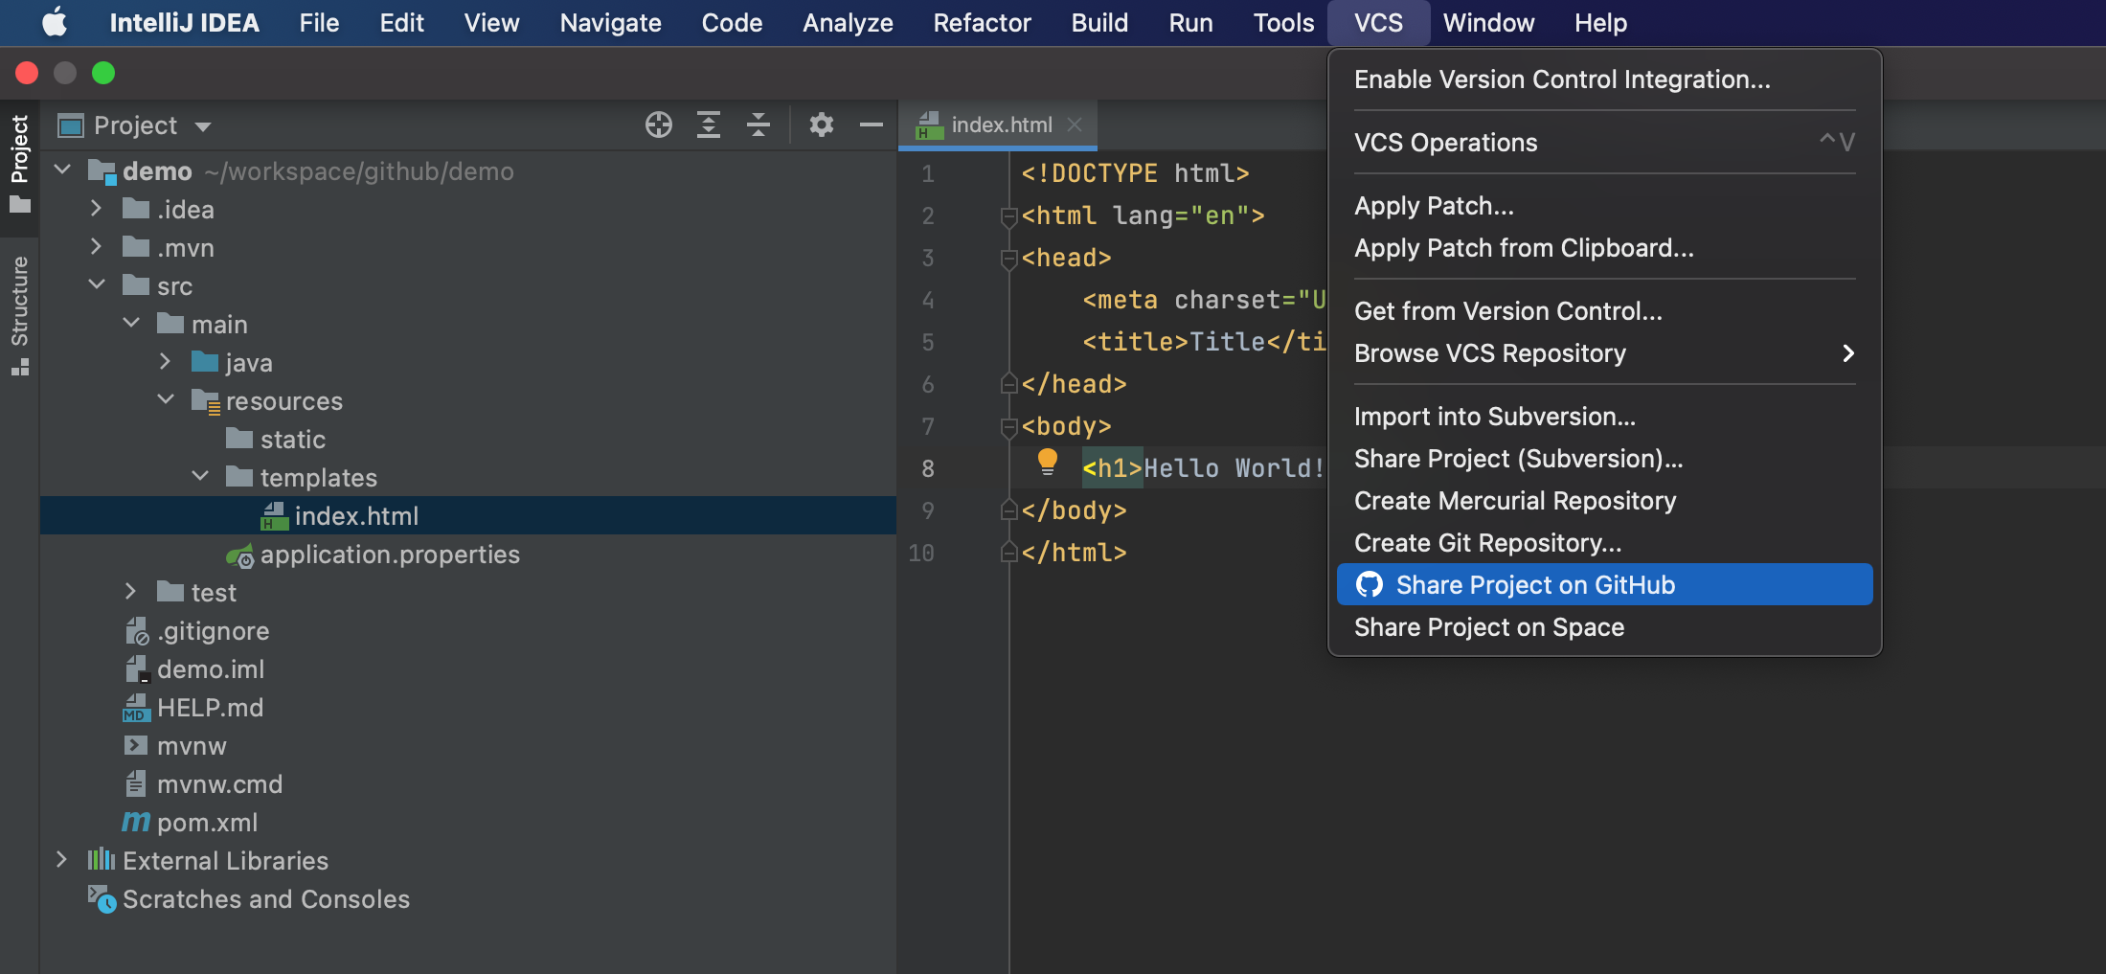Choose Share Project on Space
The image size is (2106, 974).
pyautogui.click(x=1604, y=627)
